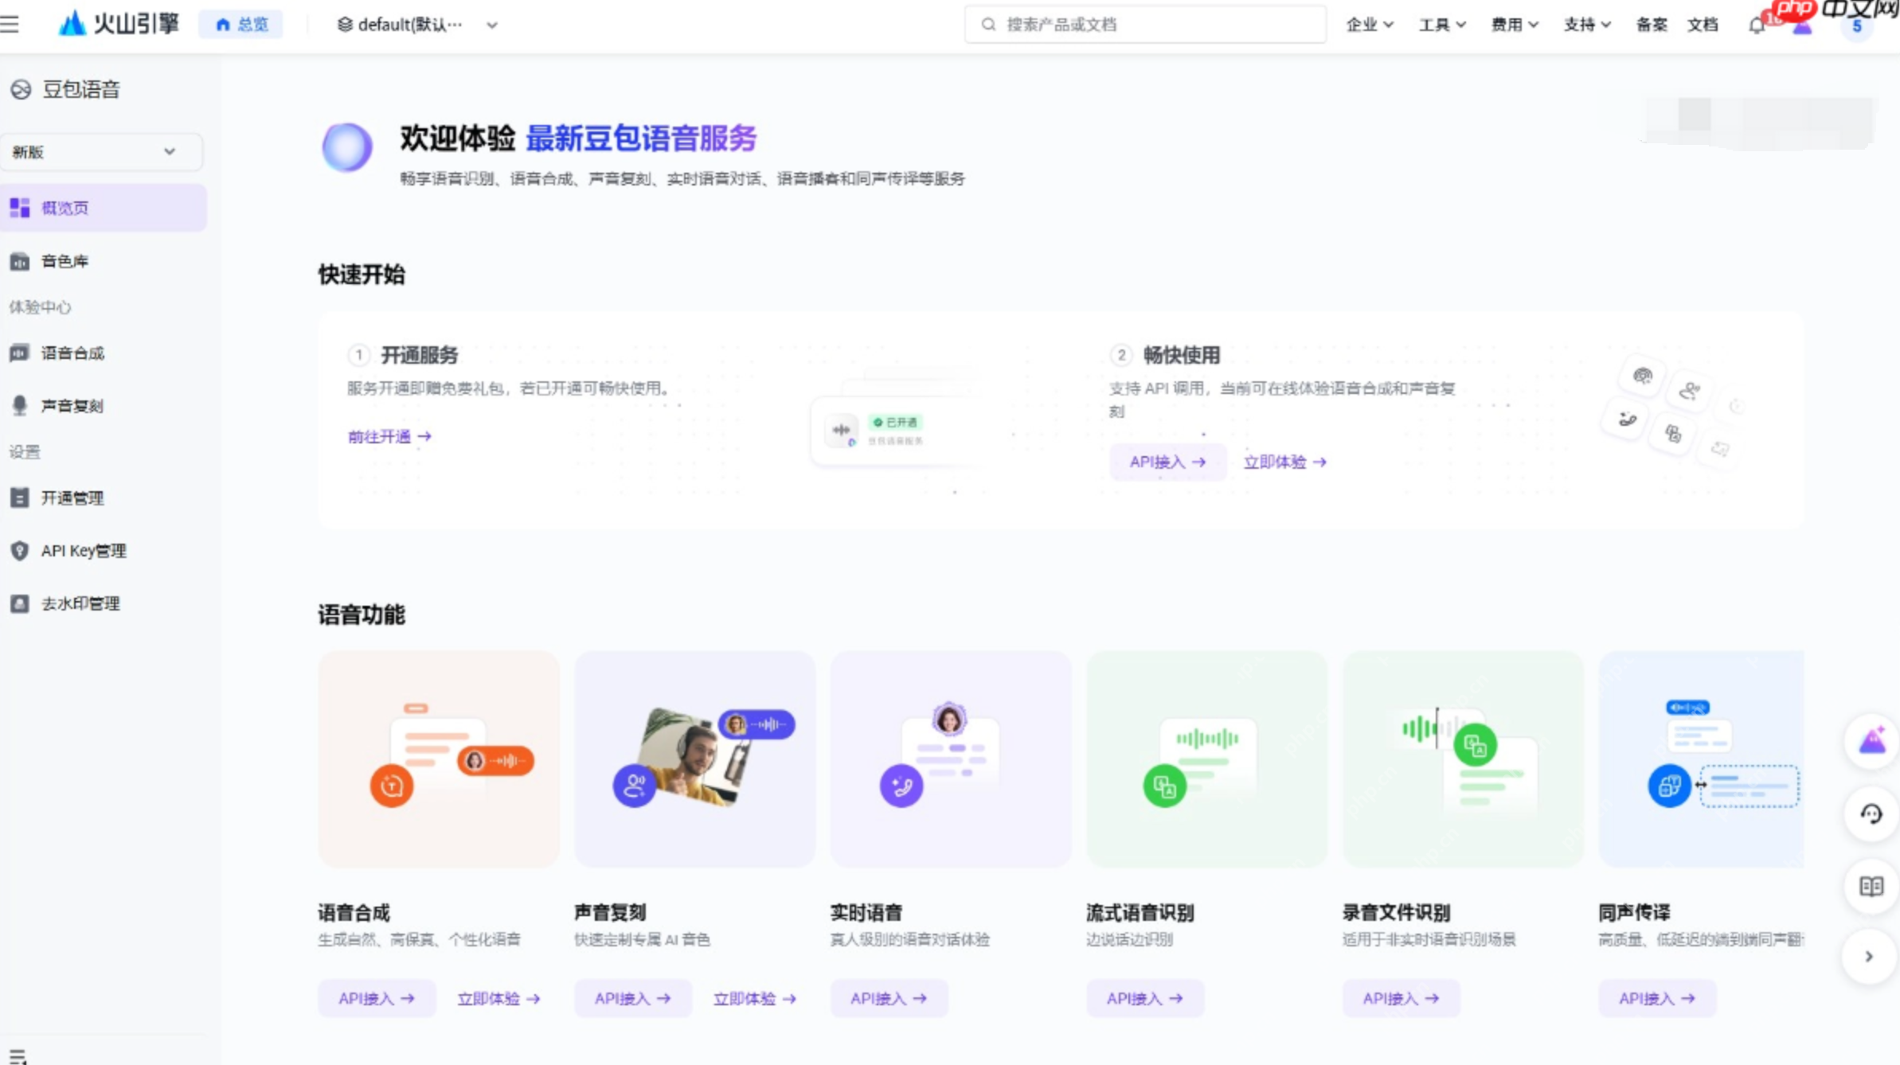Open the 文档 menu item
1900x1065 pixels.
pyautogui.click(x=1702, y=25)
